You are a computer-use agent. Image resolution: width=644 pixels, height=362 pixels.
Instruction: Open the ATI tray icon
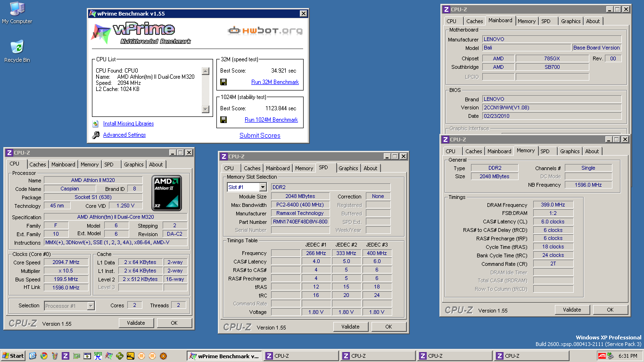click(602, 356)
